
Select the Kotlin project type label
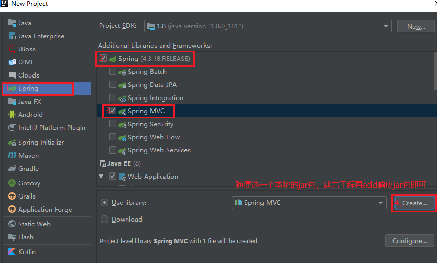click(27, 252)
